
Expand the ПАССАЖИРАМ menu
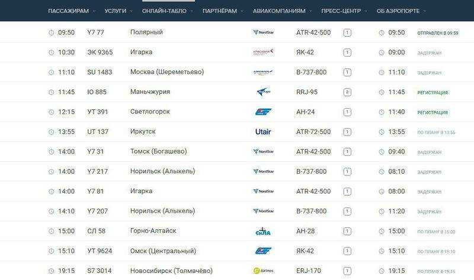72,11
